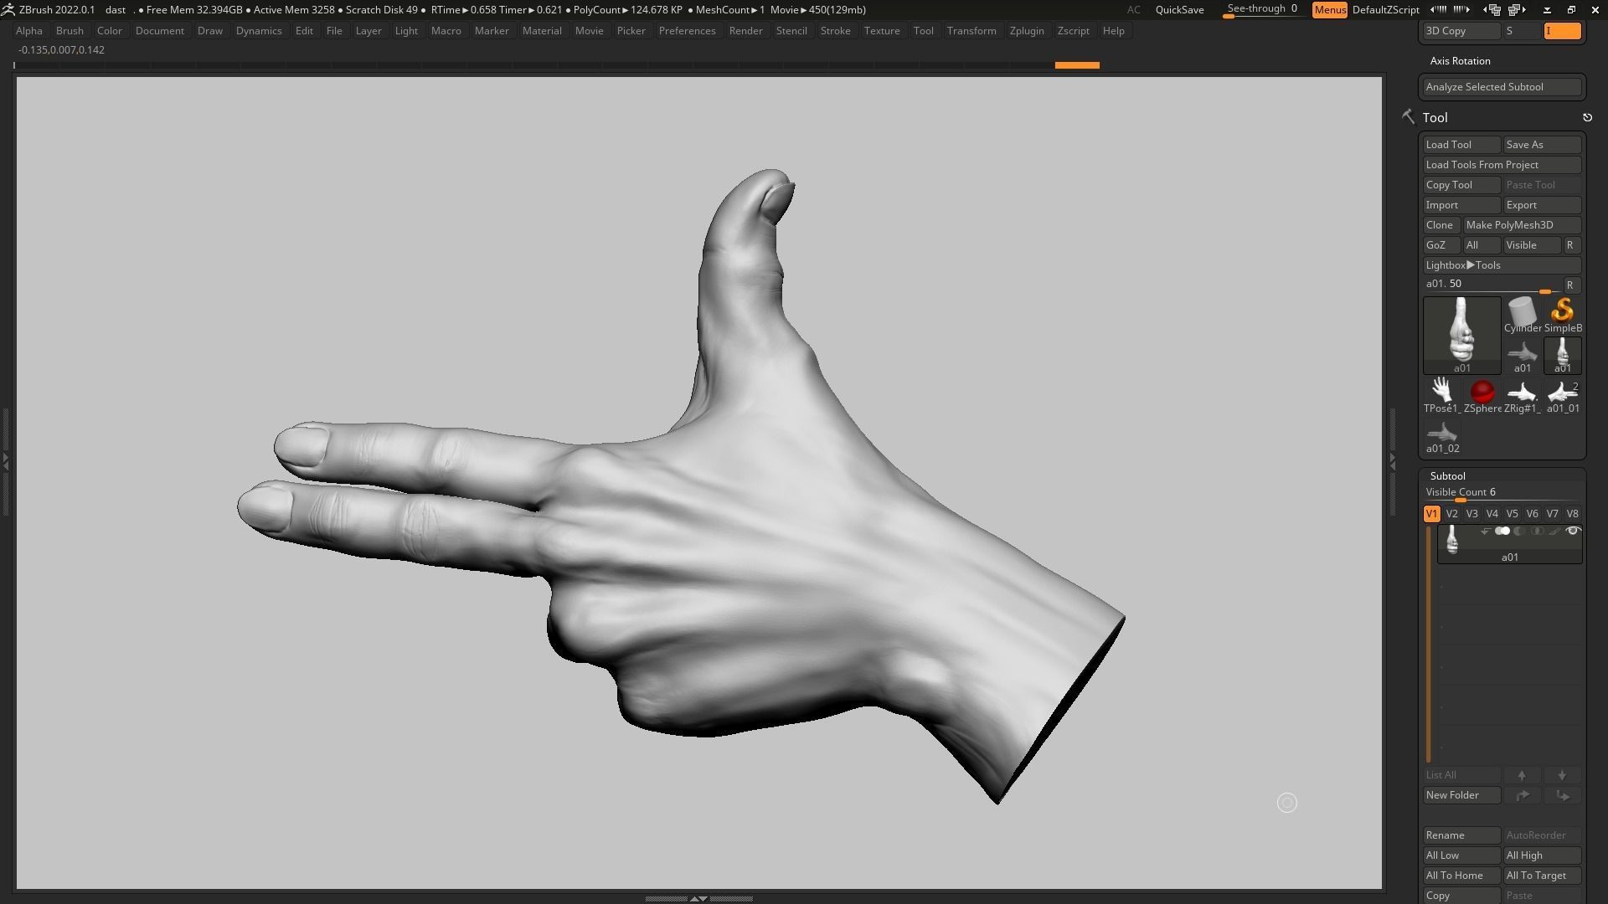This screenshot has height=904, width=1608.
Task: Click the DefaultZScript button
Action: click(1385, 10)
